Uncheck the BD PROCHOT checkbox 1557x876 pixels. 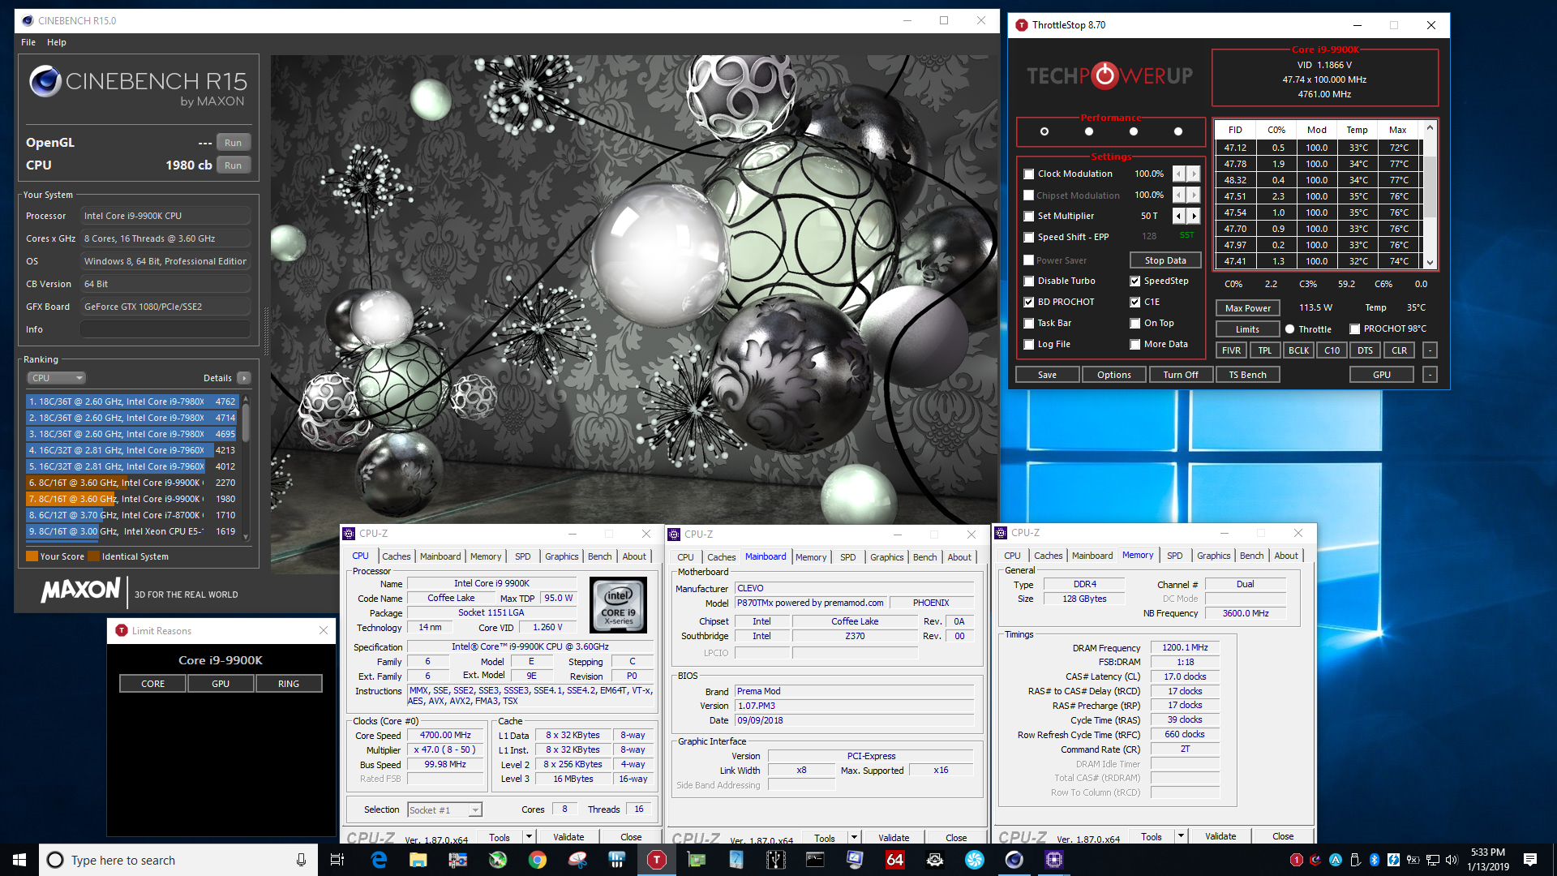click(x=1029, y=303)
